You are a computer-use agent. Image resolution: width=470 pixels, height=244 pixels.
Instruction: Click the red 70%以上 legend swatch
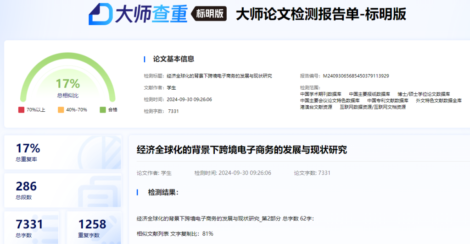21,110
